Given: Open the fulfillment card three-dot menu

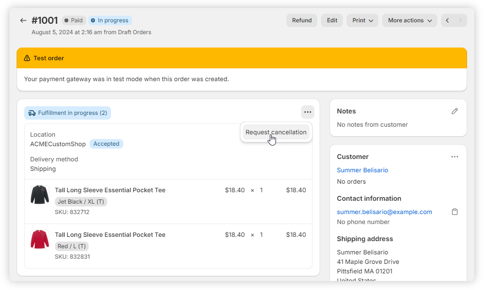Looking at the screenshot, I should [308, 112].
